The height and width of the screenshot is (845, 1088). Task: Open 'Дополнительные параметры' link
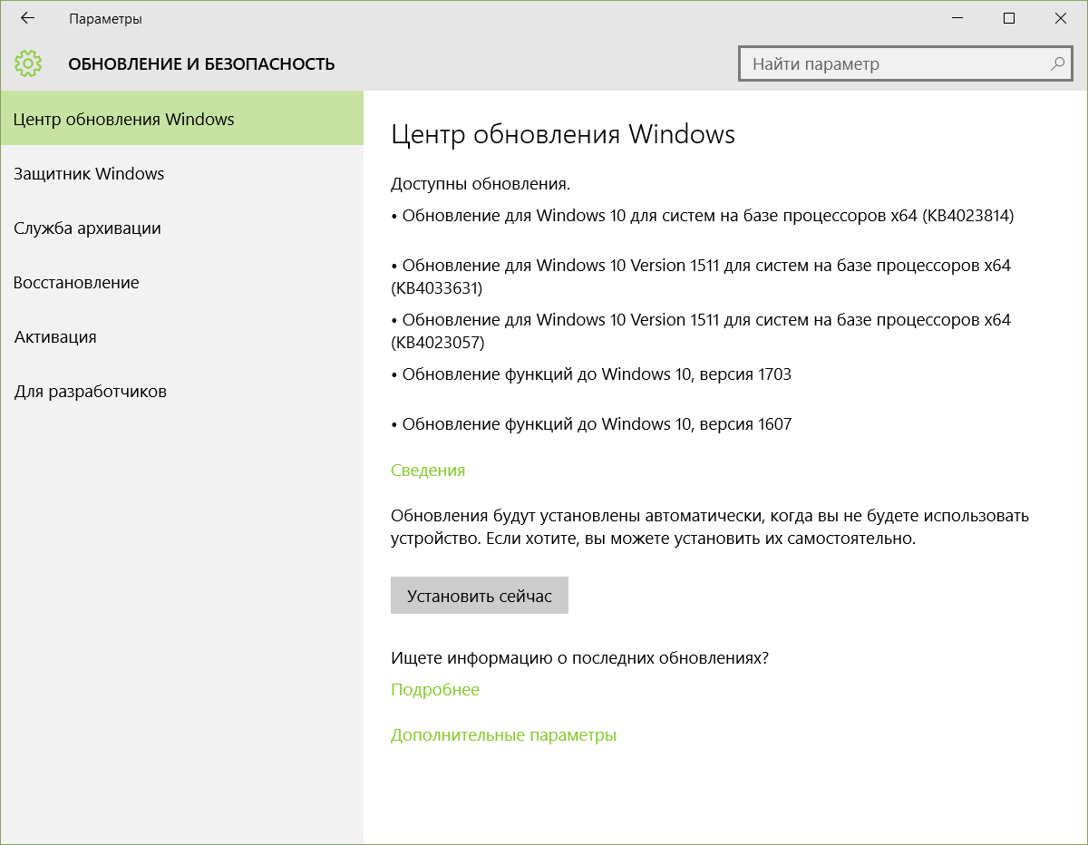point(503,735)
